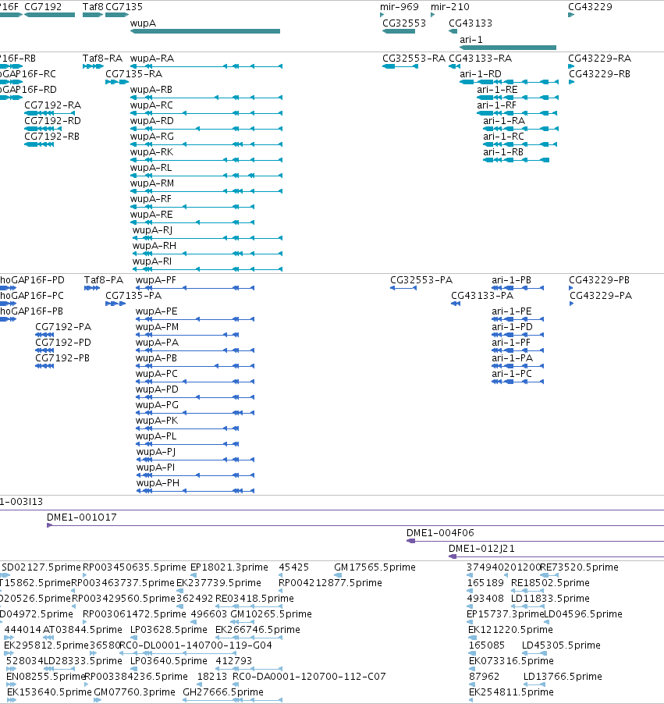Open the CG43229-RA transcript
Screen dimensions: 664x704
pyautogui.click(x=600, y=59)
